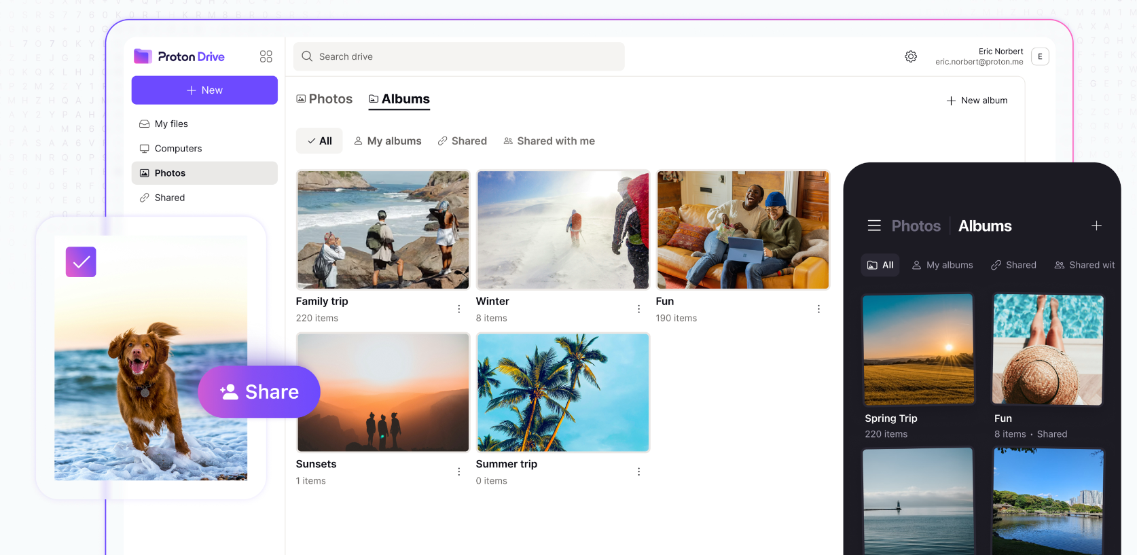Filter by Shared with me
This screenshot has width=1137, height=555.
pos(549,141)
